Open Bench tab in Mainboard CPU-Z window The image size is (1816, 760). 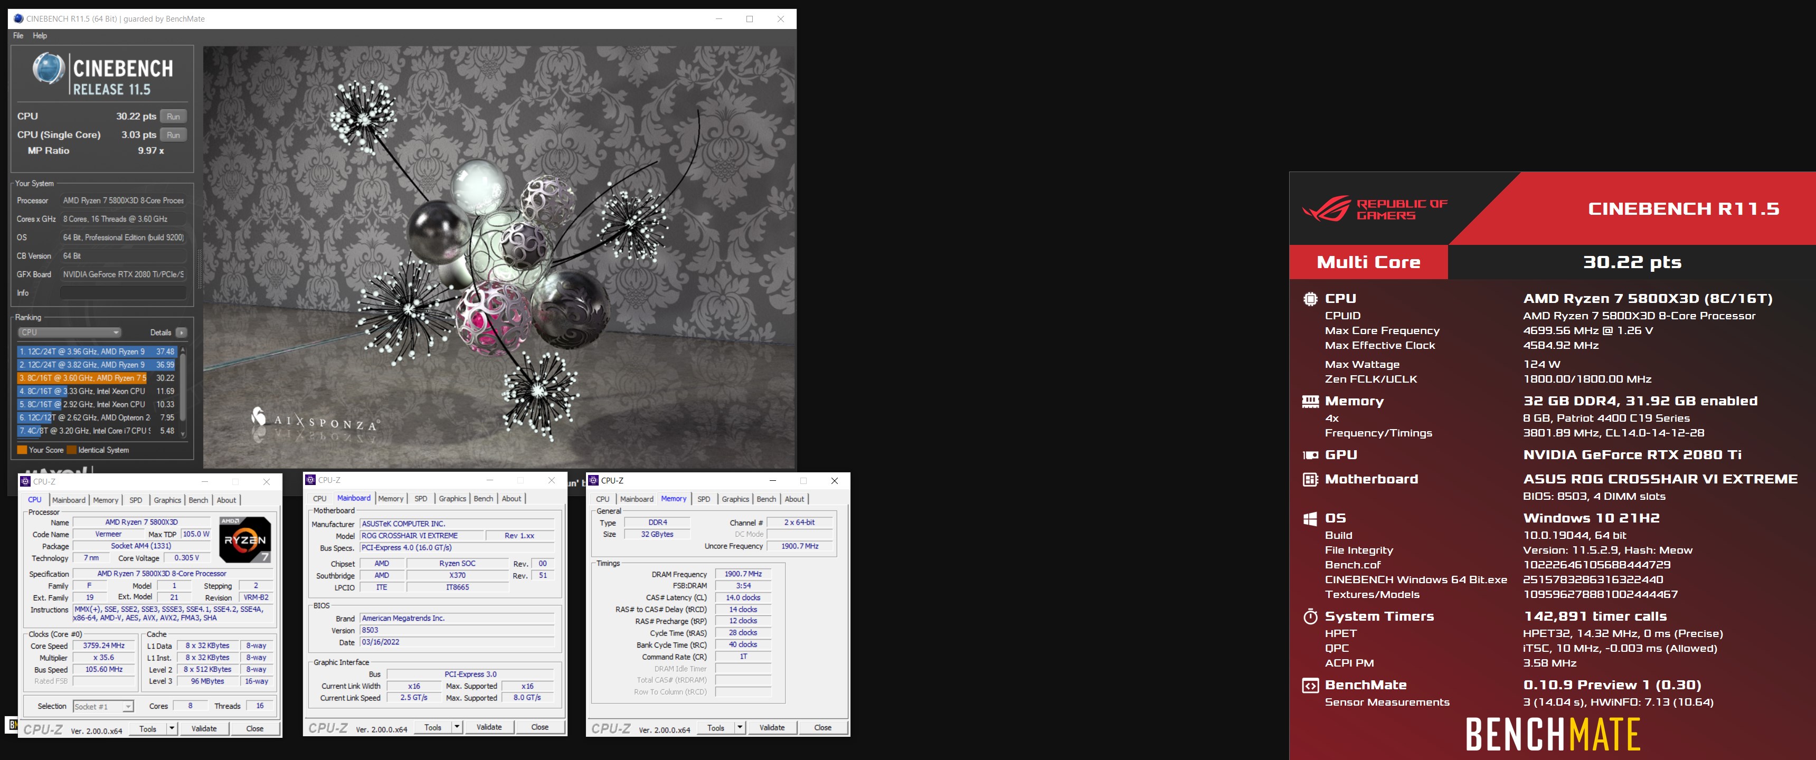[x=484, y=498]
